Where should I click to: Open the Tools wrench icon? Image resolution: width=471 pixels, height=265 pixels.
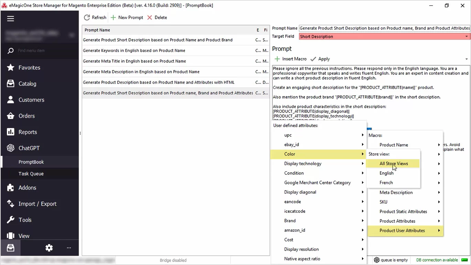tap(11, 220)
